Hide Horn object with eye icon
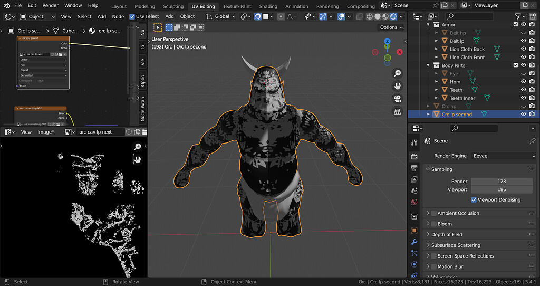 click(524, 82)
